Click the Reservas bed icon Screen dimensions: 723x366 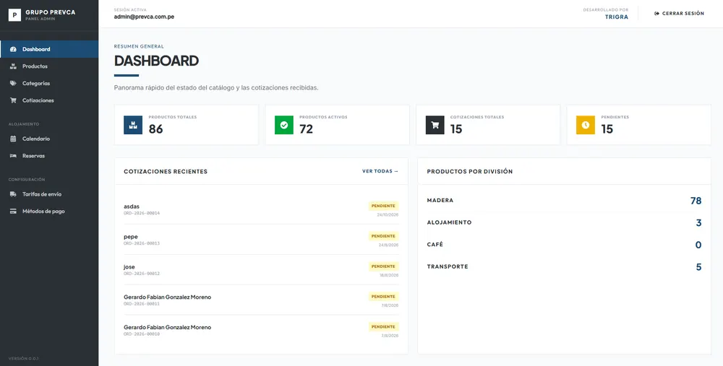pos(13,156)
